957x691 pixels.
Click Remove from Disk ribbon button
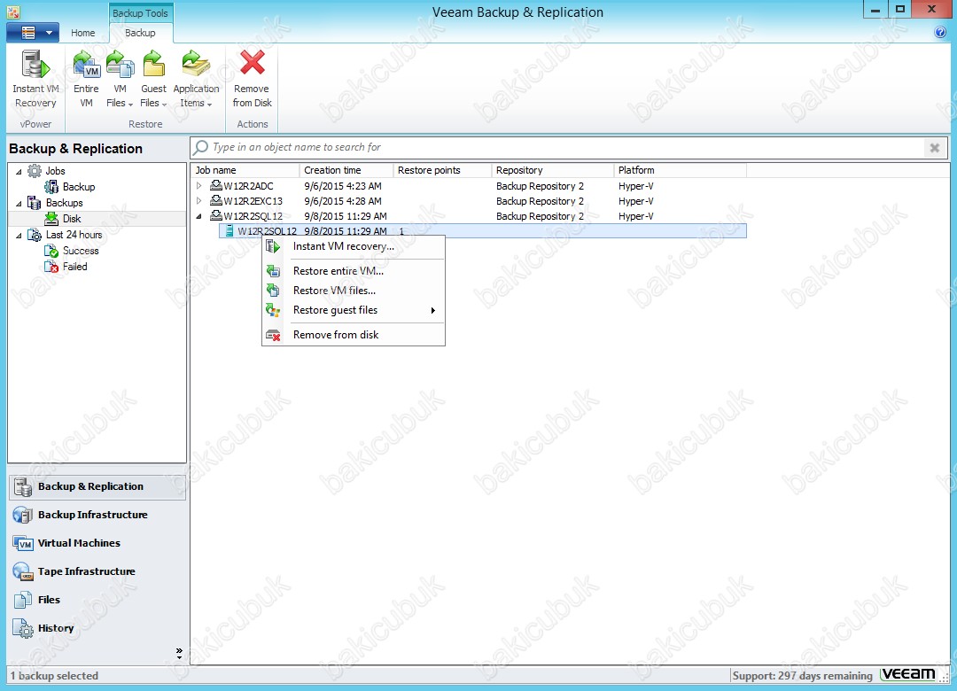pos(252,80)
